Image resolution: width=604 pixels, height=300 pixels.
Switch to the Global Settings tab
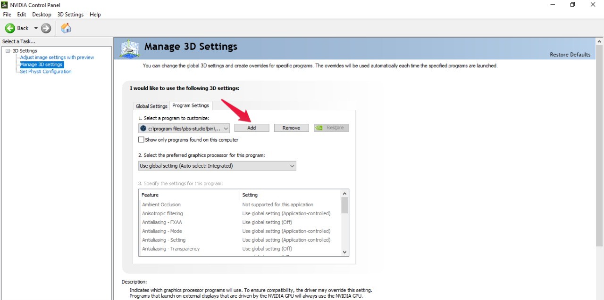coord(151,106)
